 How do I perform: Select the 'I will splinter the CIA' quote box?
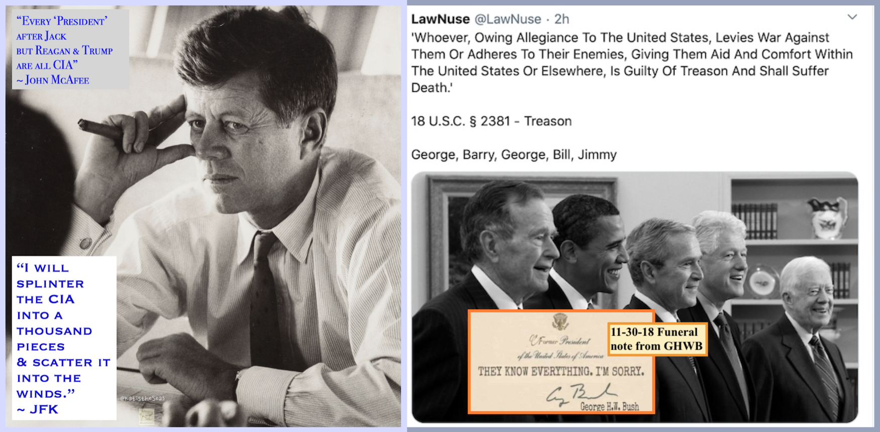click(x=64, y=338)
